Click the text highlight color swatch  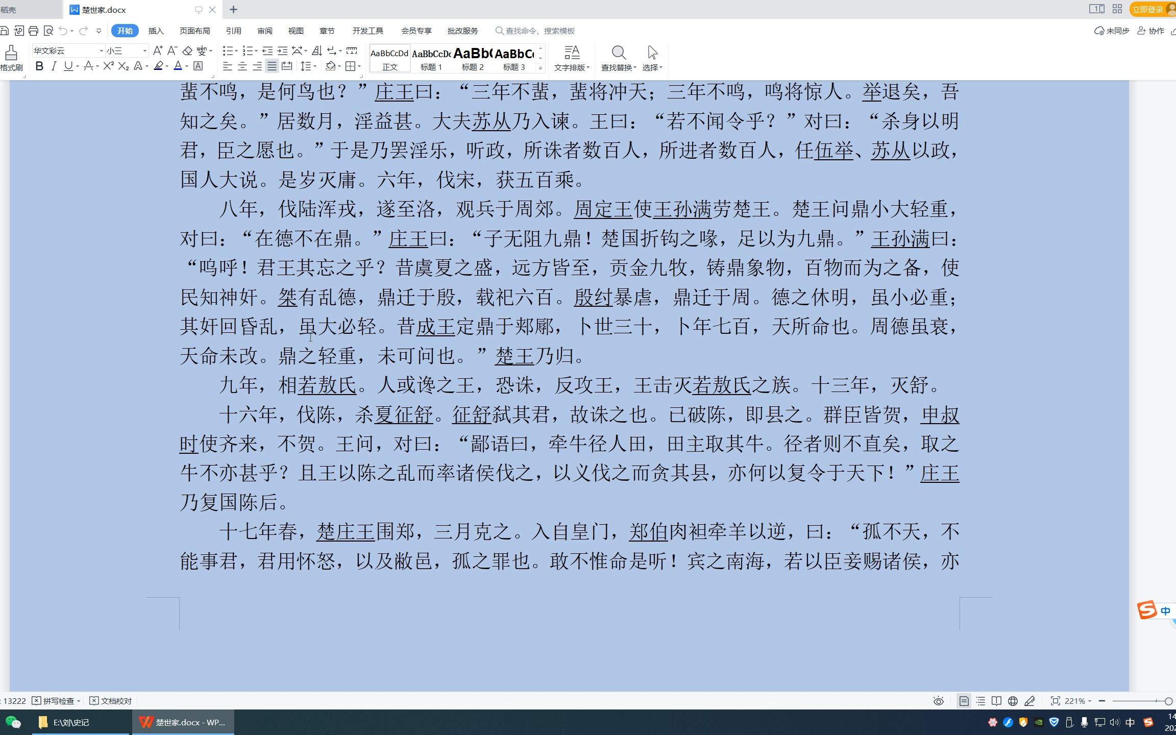(x=158, y=66)
